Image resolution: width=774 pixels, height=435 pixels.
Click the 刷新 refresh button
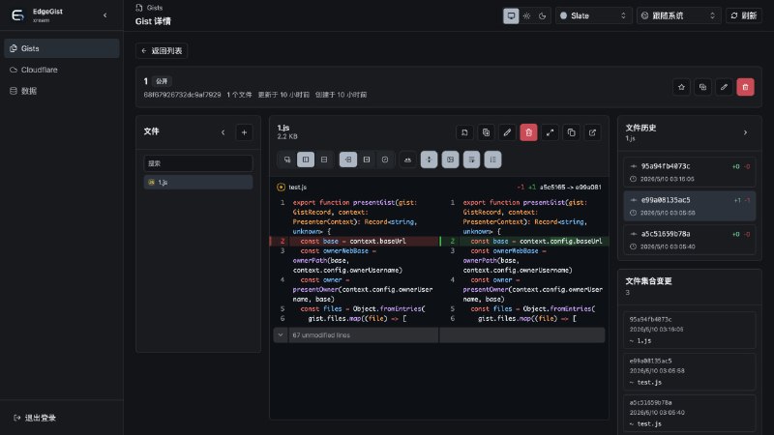tap(744, 15)
